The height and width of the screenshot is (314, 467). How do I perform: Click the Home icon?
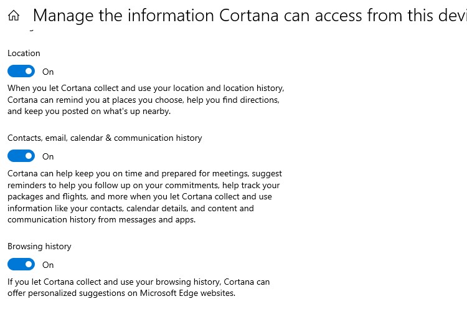(x=14, y=16)
